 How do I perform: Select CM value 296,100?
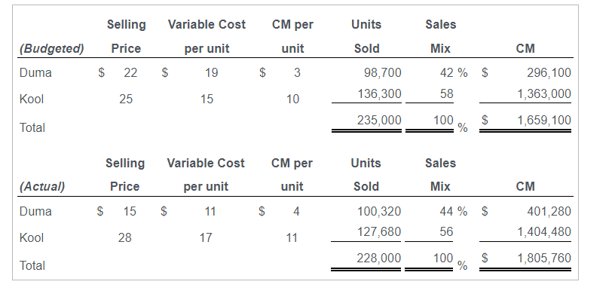tap(549, 72)
